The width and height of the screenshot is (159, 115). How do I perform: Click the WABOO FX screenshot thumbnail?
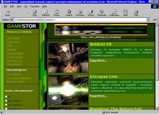tap(68, 58)
